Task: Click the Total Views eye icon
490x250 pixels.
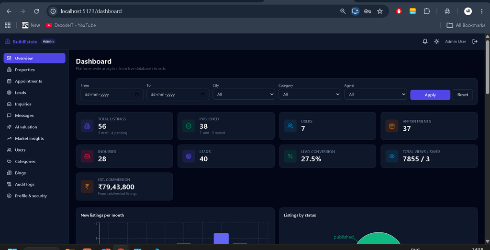Action: pyautogui.click(x=392, y=156)
